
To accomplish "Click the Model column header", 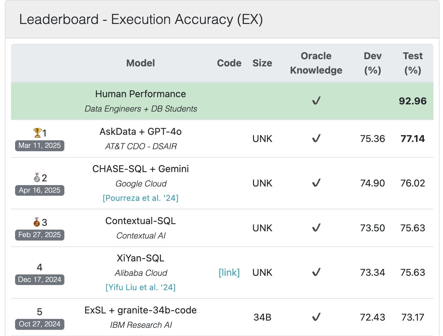I will [x=141, y=63].
